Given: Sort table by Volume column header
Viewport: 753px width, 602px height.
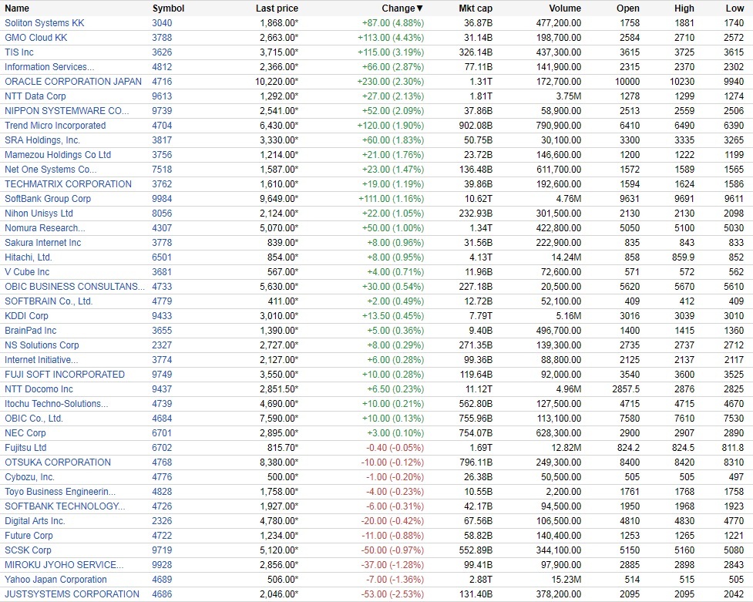Looking at the screenshot, I should click(x=565, y=8).
